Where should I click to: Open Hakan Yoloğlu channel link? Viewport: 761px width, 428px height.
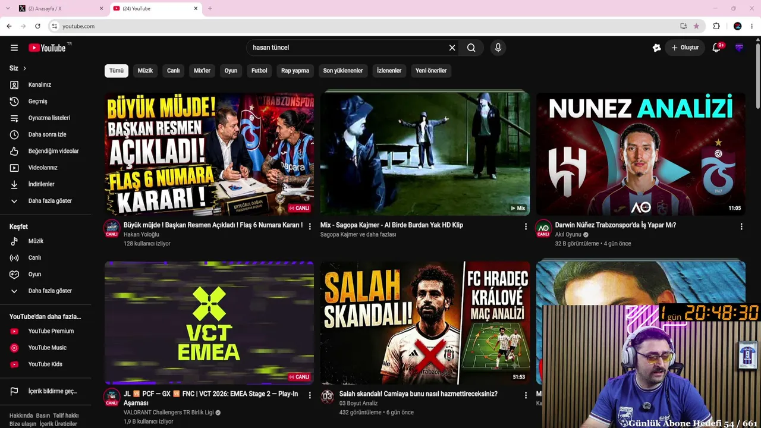point(141,235)
